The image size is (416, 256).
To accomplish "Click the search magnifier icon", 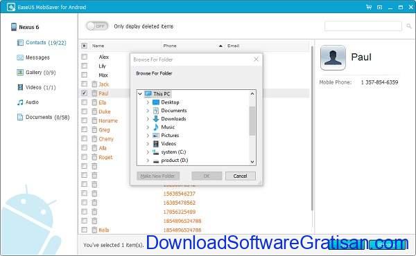I will (x=409, y=26).
